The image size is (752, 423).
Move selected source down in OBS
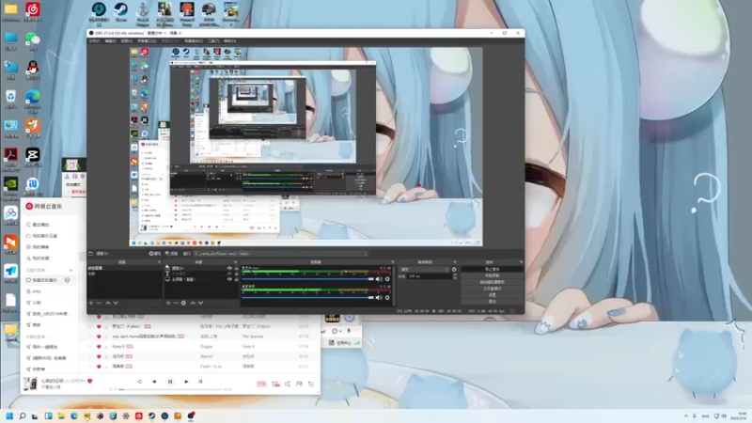point(200,303)
